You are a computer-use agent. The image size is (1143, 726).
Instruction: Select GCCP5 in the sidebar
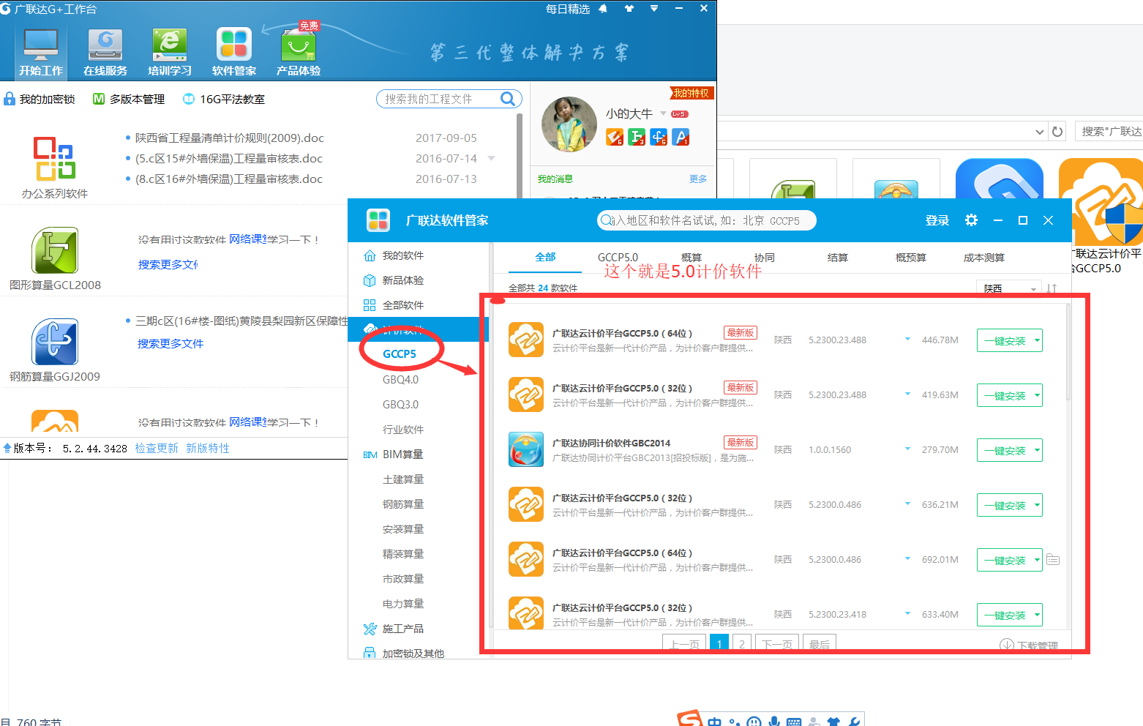(x=400, y=353)
